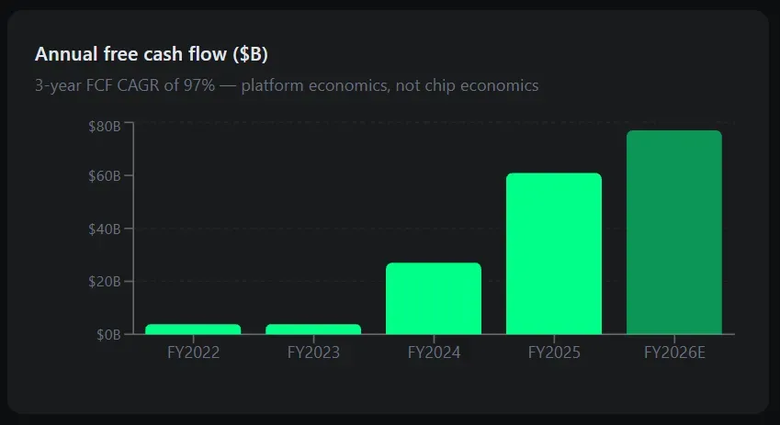This screenshot has height=425, width=780.
Task: Click the FY2024 label below the bar
Action: point(434,352)
